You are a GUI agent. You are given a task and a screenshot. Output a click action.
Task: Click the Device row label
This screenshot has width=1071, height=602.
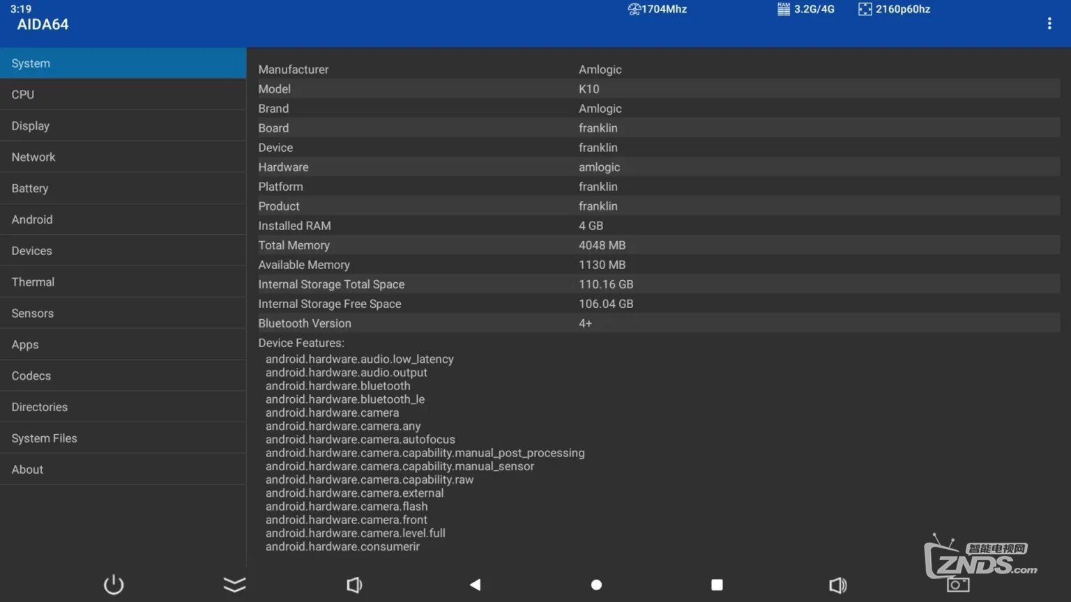pyautogui.click(x=275, y=148)
